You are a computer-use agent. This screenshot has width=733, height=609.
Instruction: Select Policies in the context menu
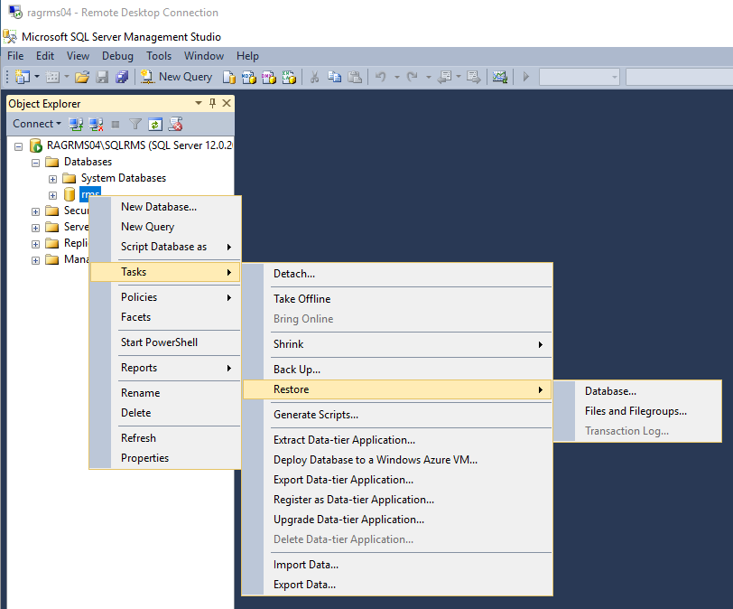tap(165, 297)
